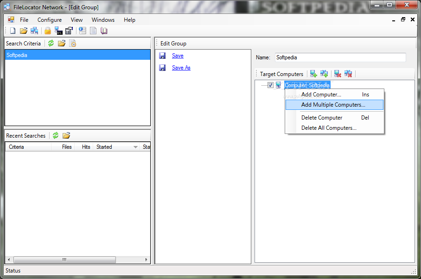Open the Help menu
The height and width of the screenshot is (279, 421).
(129, 20)
